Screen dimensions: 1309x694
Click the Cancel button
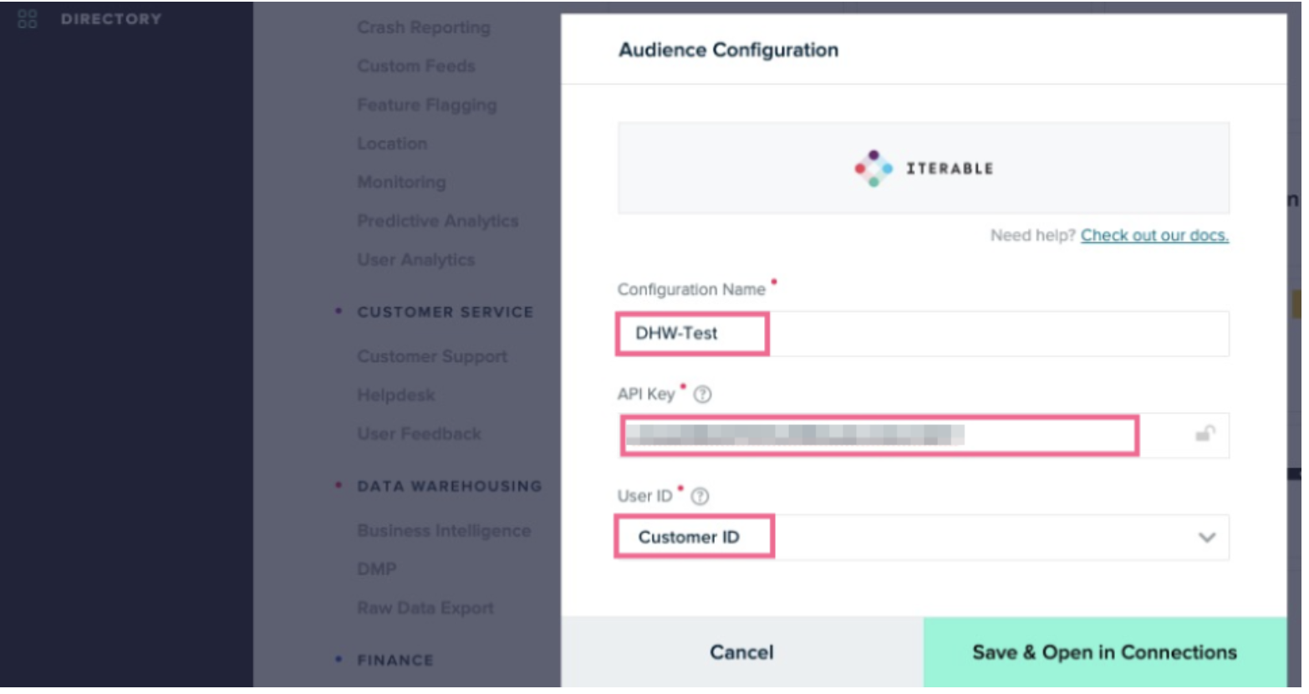(x=742, y=652)
